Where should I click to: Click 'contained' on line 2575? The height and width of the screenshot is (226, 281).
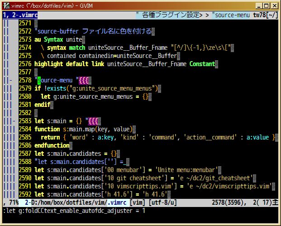61,56
